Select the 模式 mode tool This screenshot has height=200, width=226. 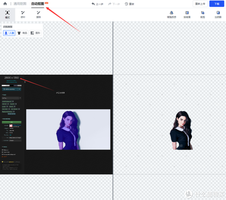7,14
